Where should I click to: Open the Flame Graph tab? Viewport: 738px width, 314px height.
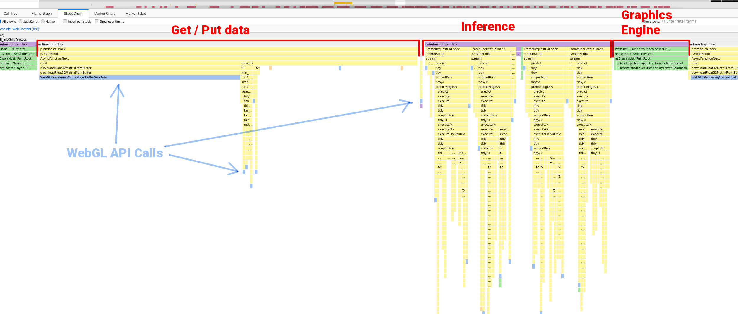[x=42, y=14]
